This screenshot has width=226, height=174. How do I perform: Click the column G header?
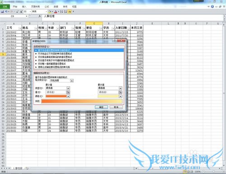pos(94,24)
